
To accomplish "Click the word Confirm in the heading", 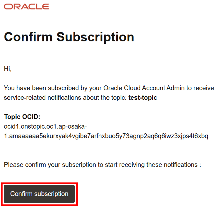I will (28, 37).
